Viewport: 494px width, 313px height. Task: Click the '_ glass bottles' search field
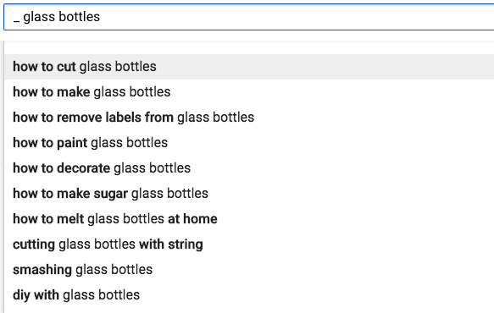[x=249, y=17]
